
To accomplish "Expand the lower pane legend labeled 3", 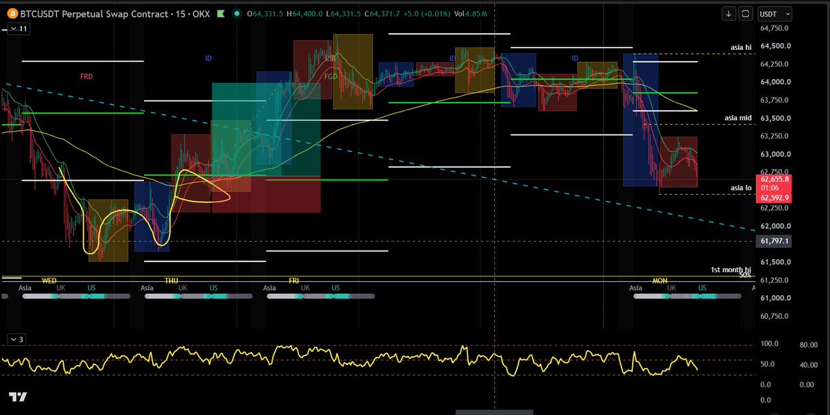I will (15, 339).
